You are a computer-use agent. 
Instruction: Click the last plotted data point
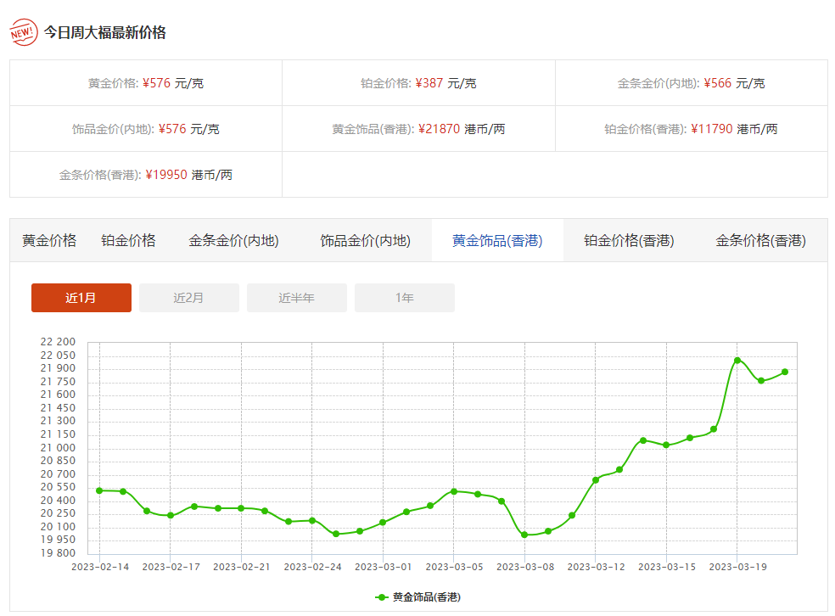(784, 372)
